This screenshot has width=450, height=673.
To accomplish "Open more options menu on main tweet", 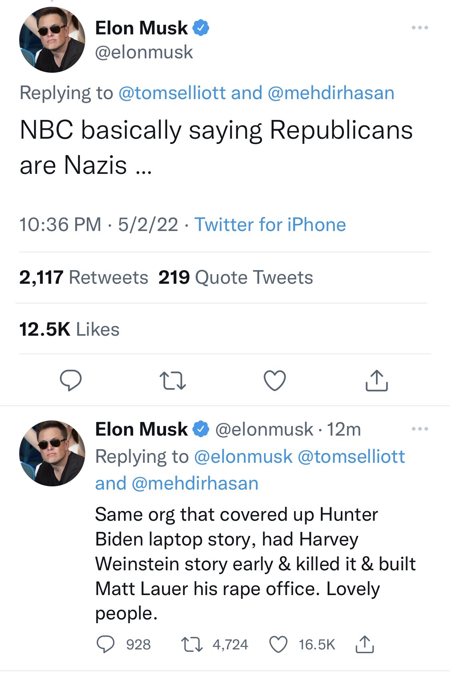I will click(x=420, y=28).
